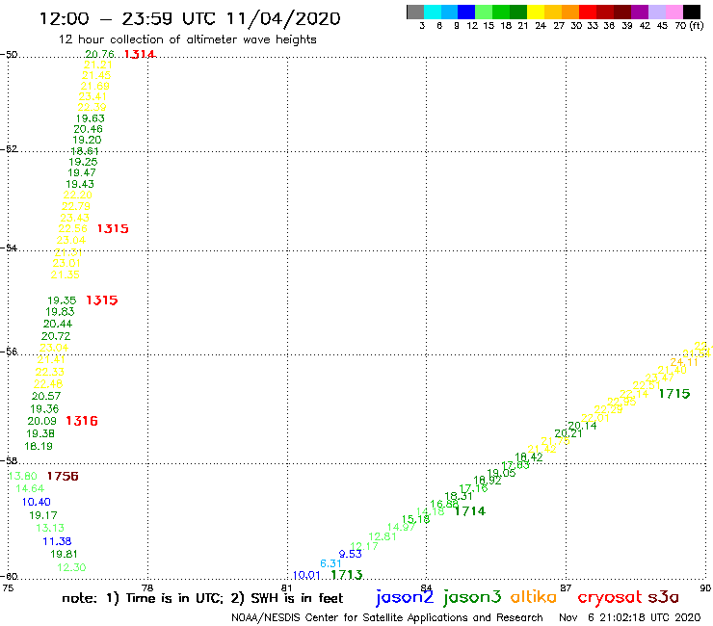
Task: Click the wave height value 20.72
Action: [56, 336]
